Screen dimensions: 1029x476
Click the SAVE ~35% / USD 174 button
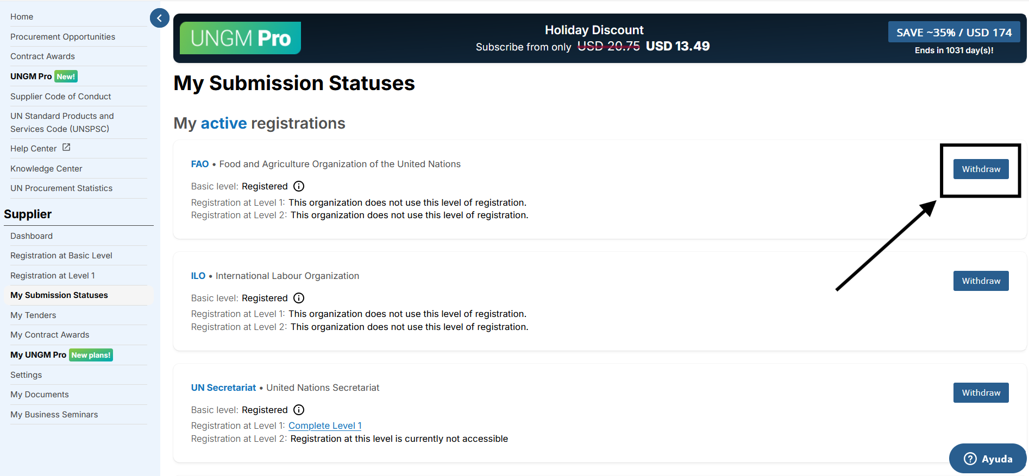pos(954,33)
